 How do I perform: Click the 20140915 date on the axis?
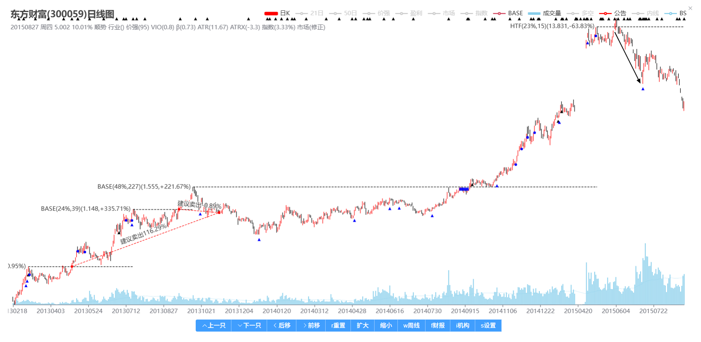[465, 311]
